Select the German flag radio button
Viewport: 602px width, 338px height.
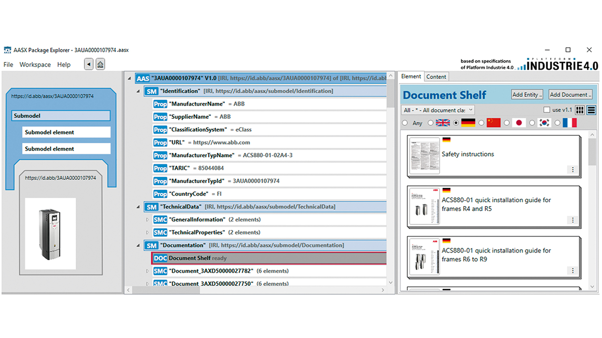click(456, 123)
